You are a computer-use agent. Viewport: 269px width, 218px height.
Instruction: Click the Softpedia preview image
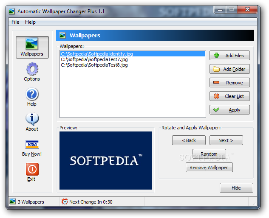[x=105, y=160]
